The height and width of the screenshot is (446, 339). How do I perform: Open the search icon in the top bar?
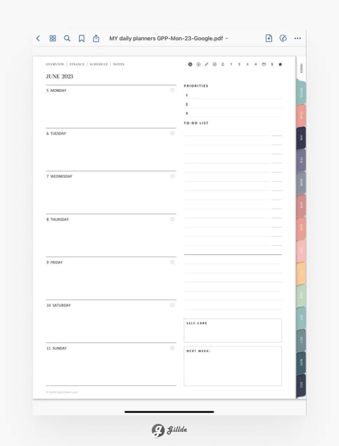[67, 38]
